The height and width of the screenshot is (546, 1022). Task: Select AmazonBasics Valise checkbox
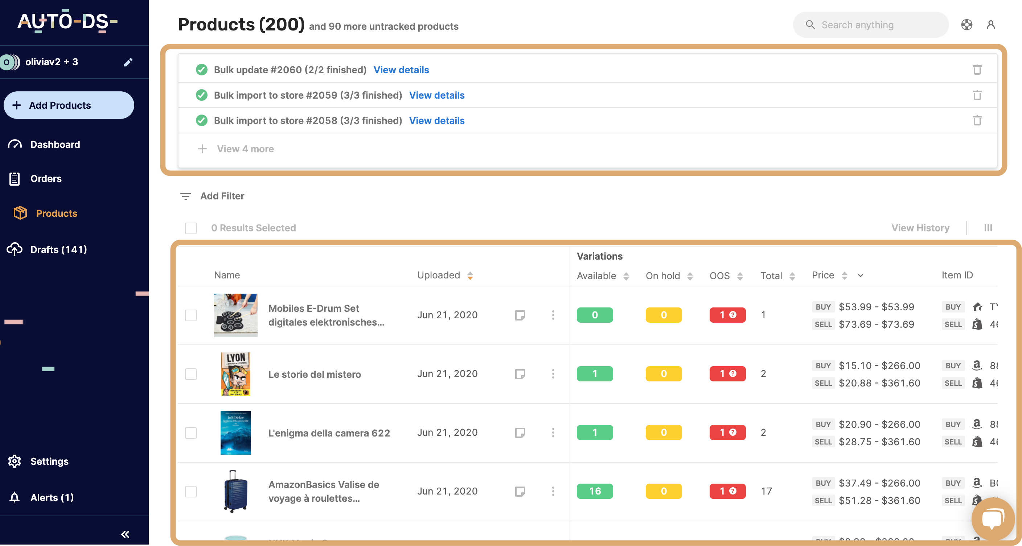(x=191, y=492)
